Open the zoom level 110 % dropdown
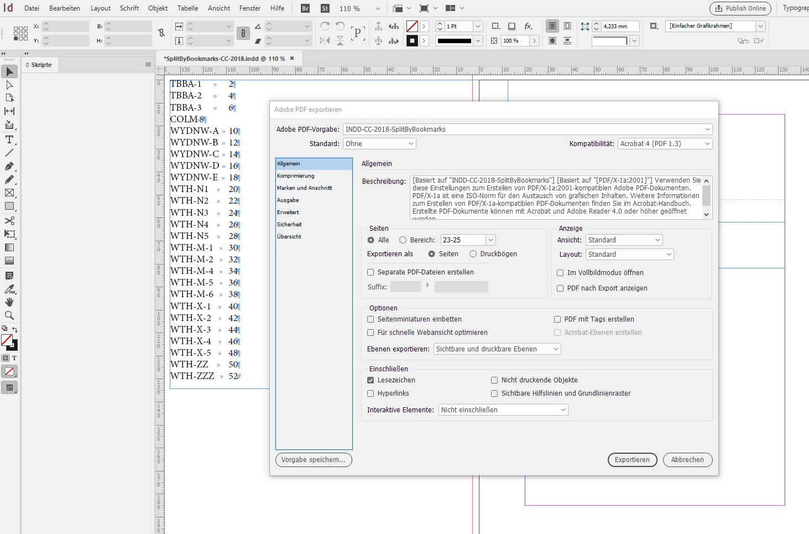The image size is (809, 534). 378,8
